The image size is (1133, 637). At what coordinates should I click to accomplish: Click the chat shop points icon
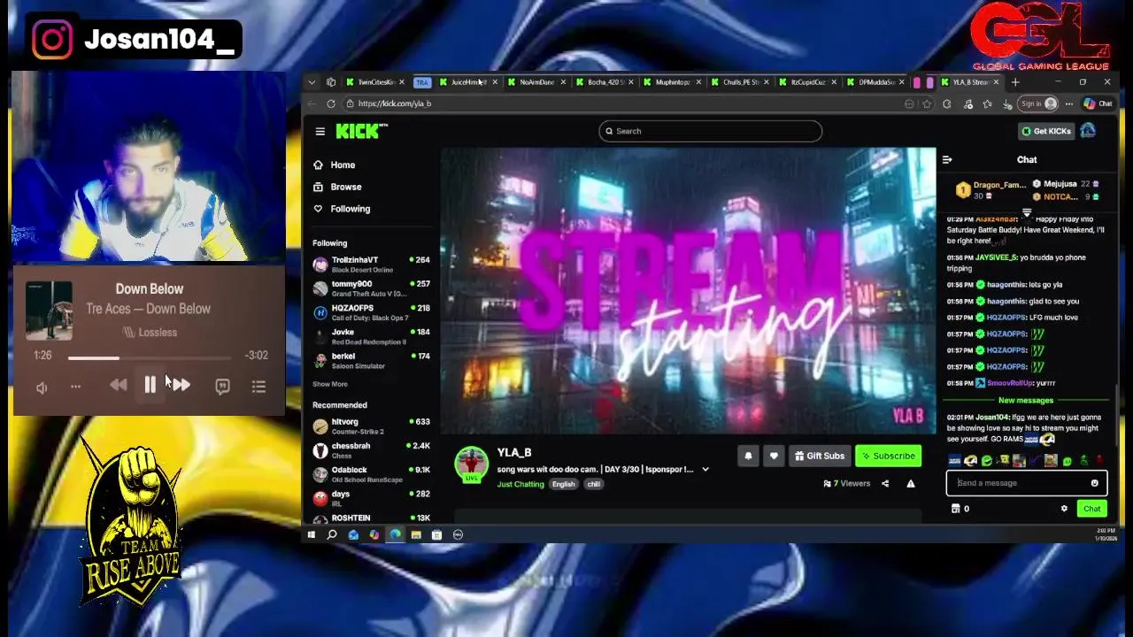(955, 509)
